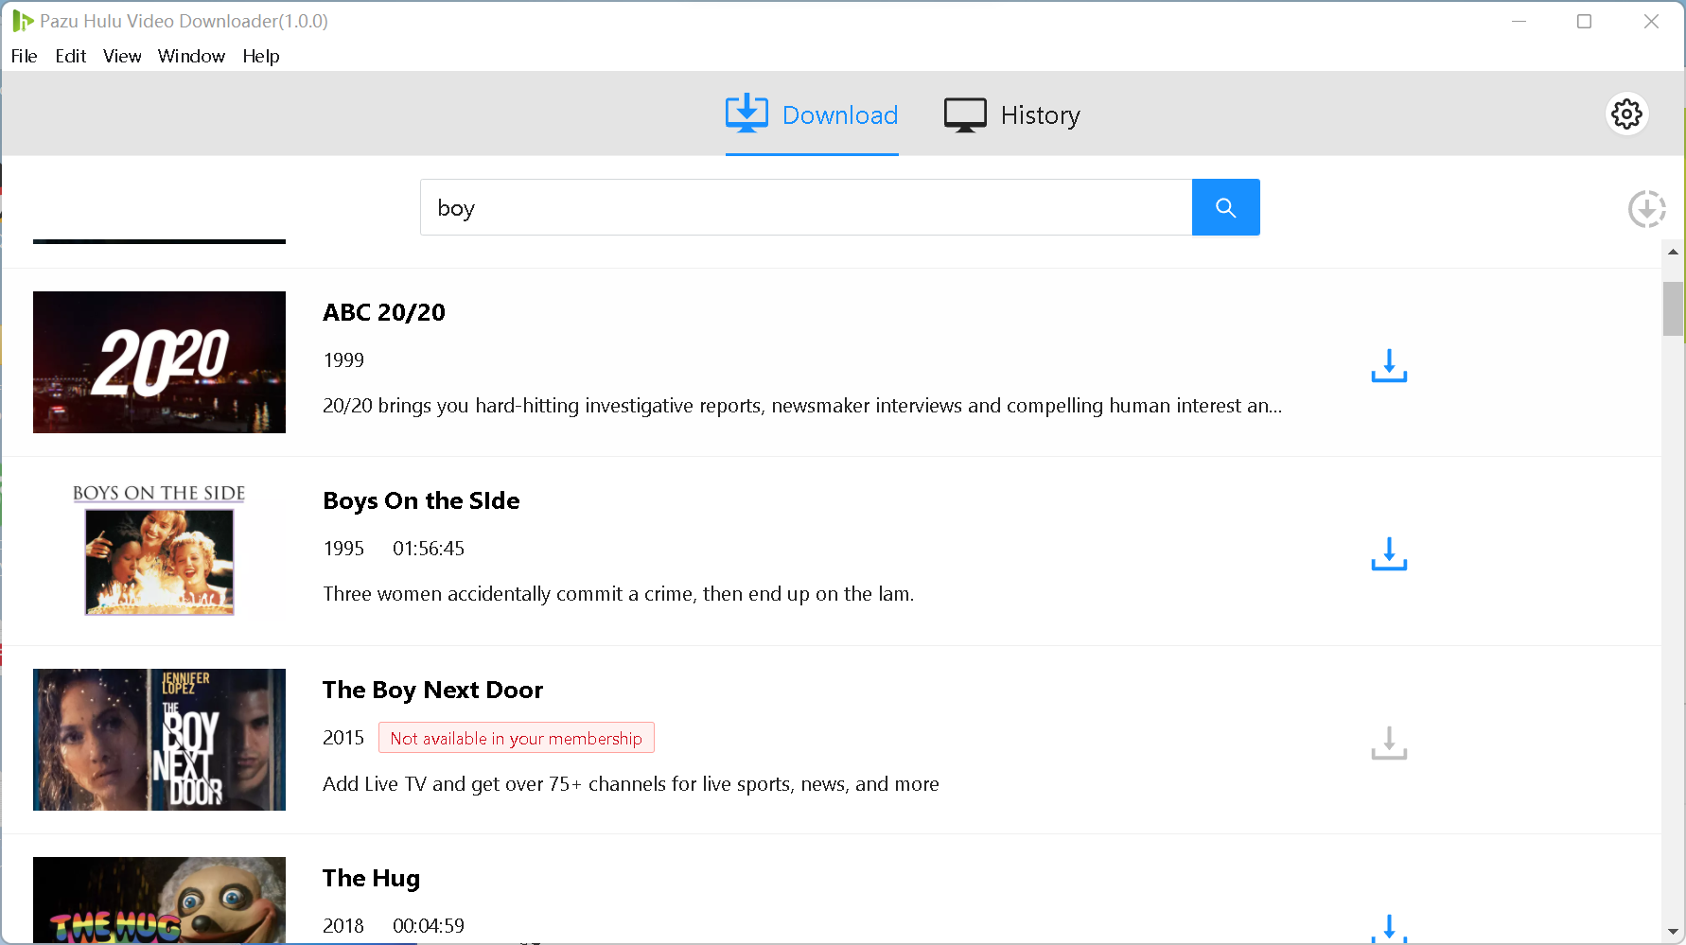The image size is (1686, 945).
Task: Click the 'Add Live TV and get over 75+' text
Action: click(631, 784)
